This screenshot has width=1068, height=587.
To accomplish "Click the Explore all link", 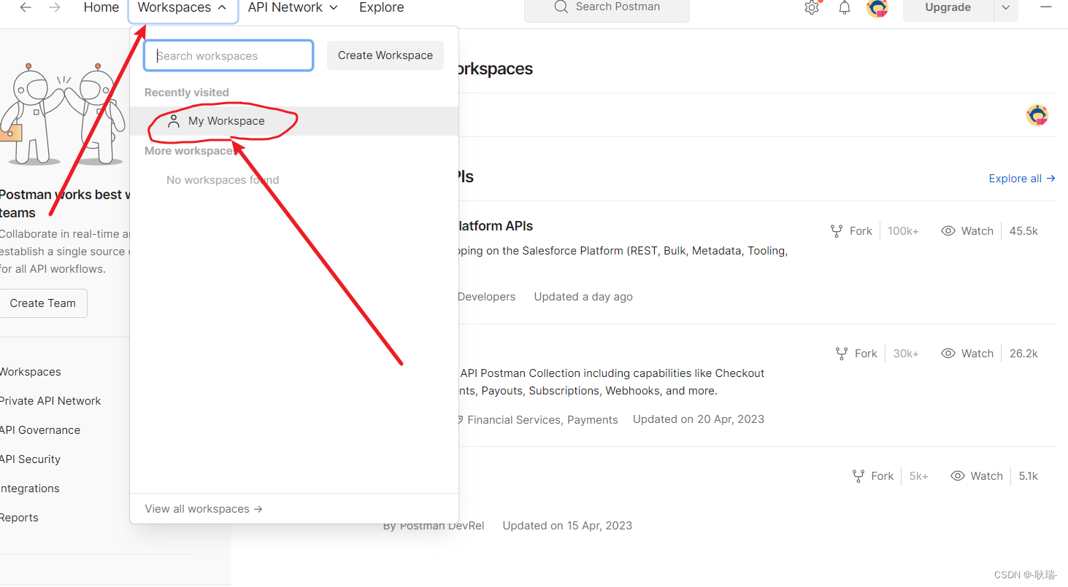I will pyautogui.click(x=1022, y=179).
